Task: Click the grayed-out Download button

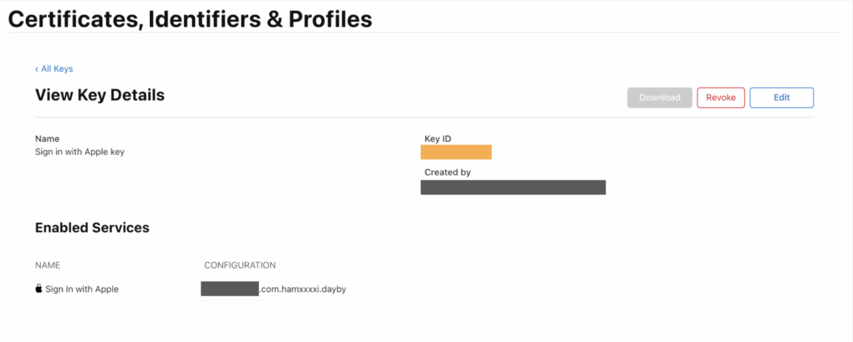Action: [x=659, y=98]
